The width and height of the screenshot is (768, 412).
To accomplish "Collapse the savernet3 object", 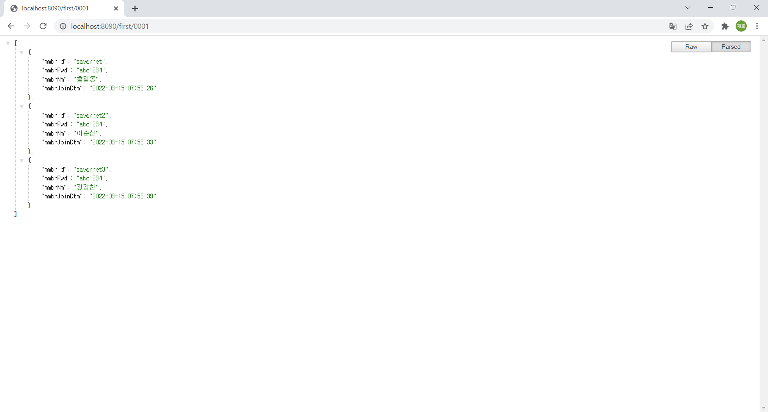I will click(x=22, y=160).
